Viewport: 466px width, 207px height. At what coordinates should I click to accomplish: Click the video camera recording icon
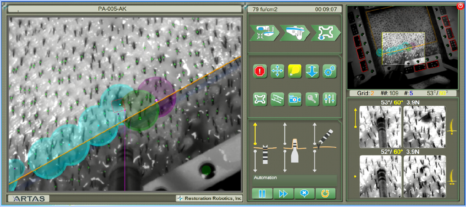pos(295,99)
